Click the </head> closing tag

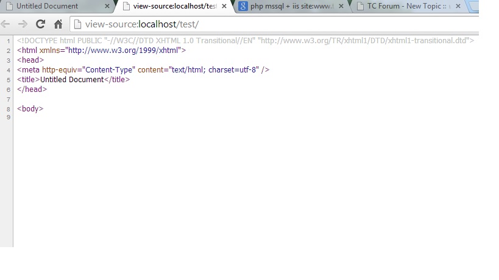(32, 89)
